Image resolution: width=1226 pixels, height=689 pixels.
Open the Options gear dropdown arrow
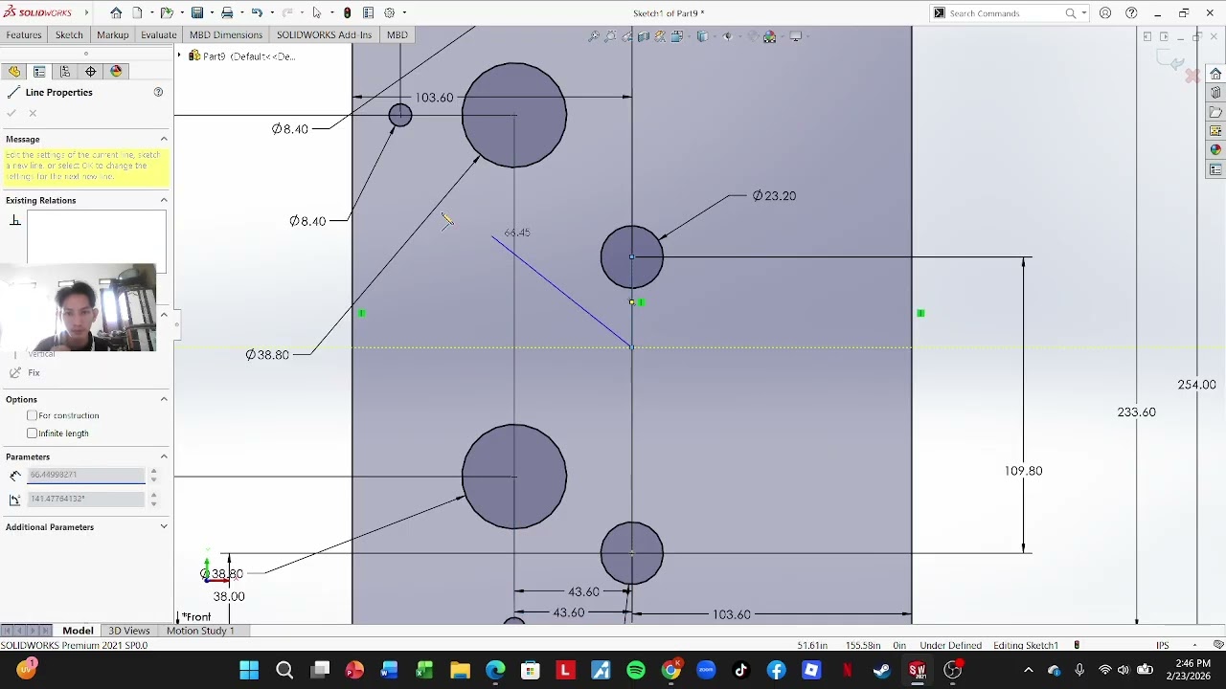[404, 13]
